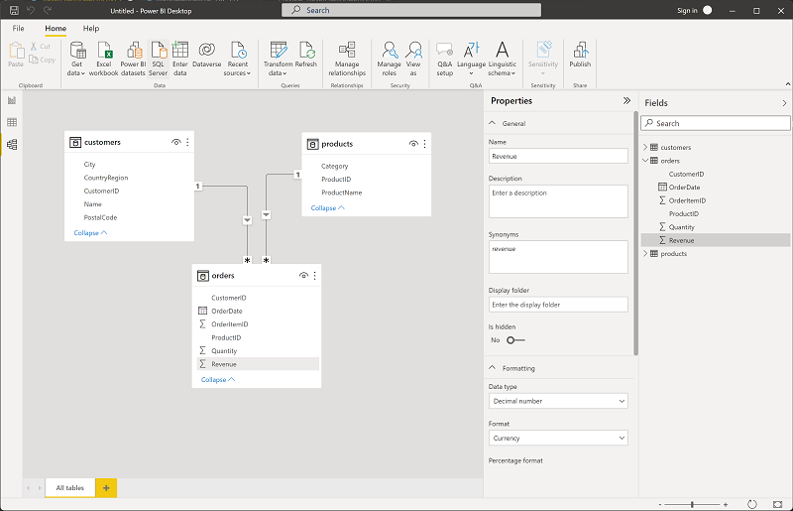Select Revenue column in orders card
The image size is (793, 511).
(x=258, y=364)
